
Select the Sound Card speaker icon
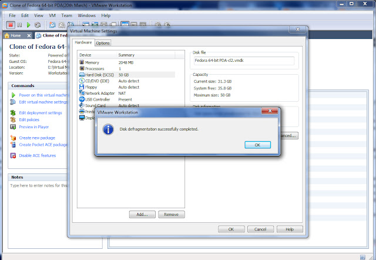click(x=82, y=105)
